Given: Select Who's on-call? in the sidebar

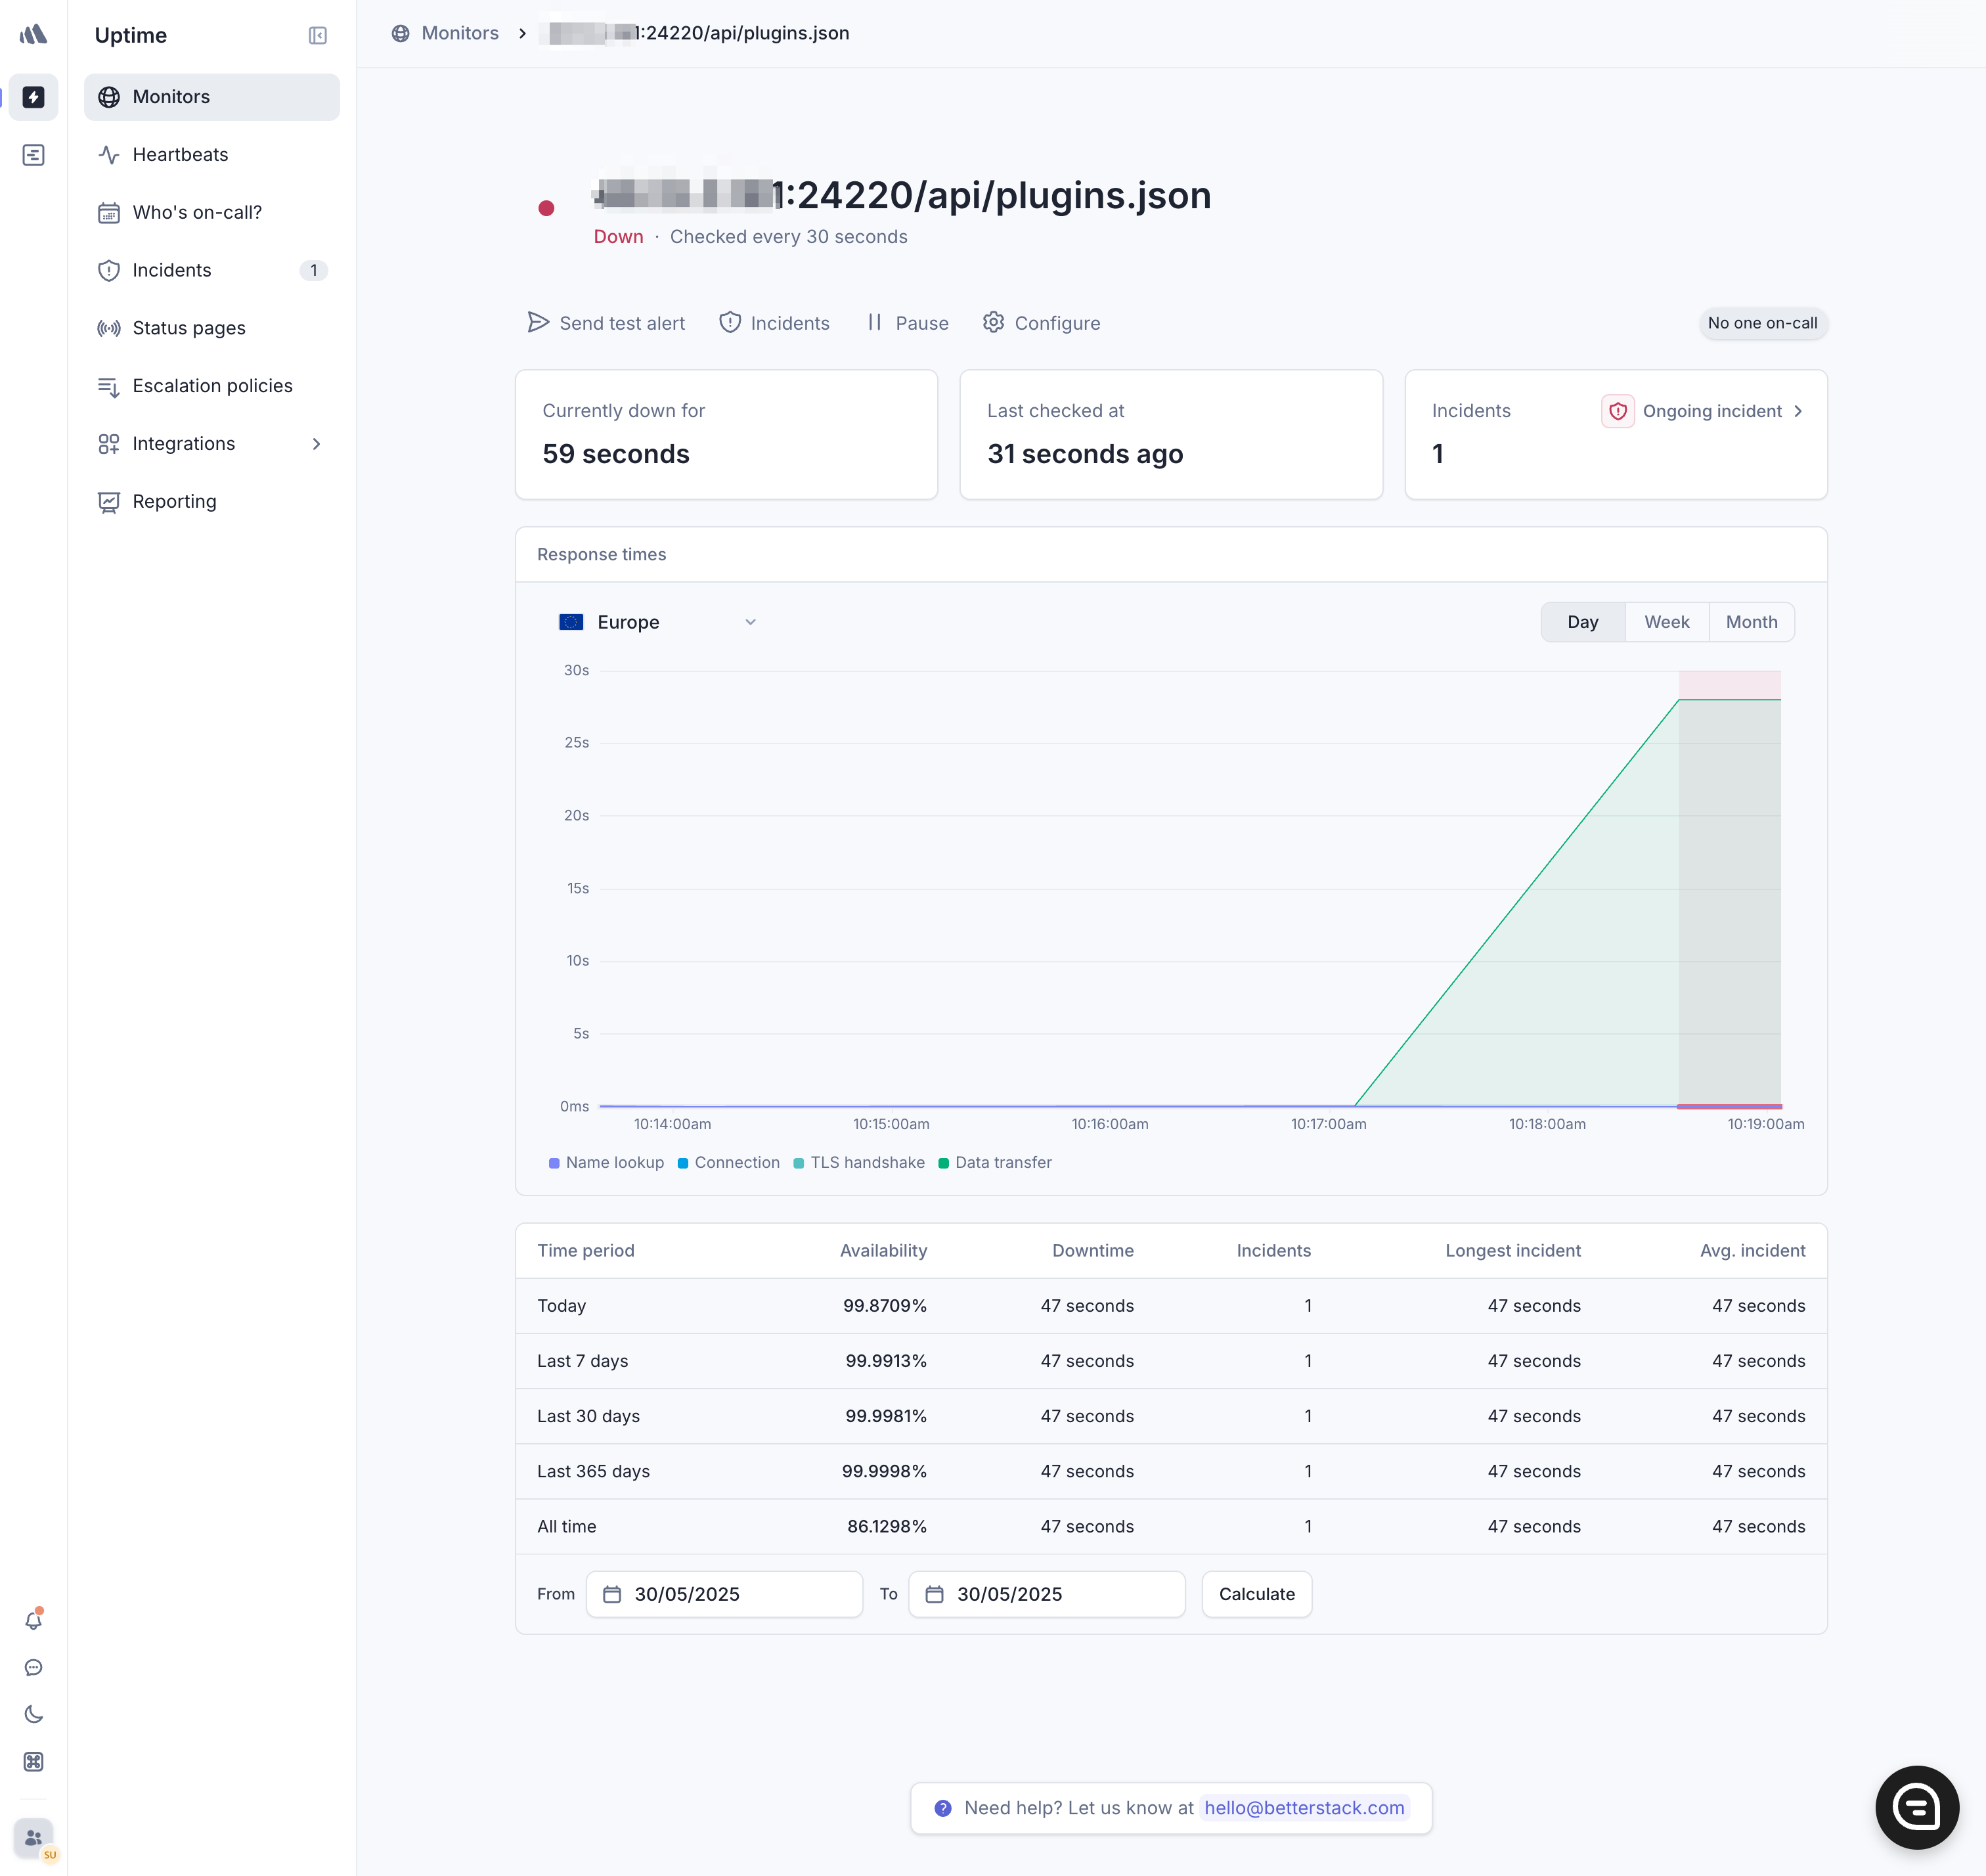Looking at the screenshot, I should [x=197, y=212].
